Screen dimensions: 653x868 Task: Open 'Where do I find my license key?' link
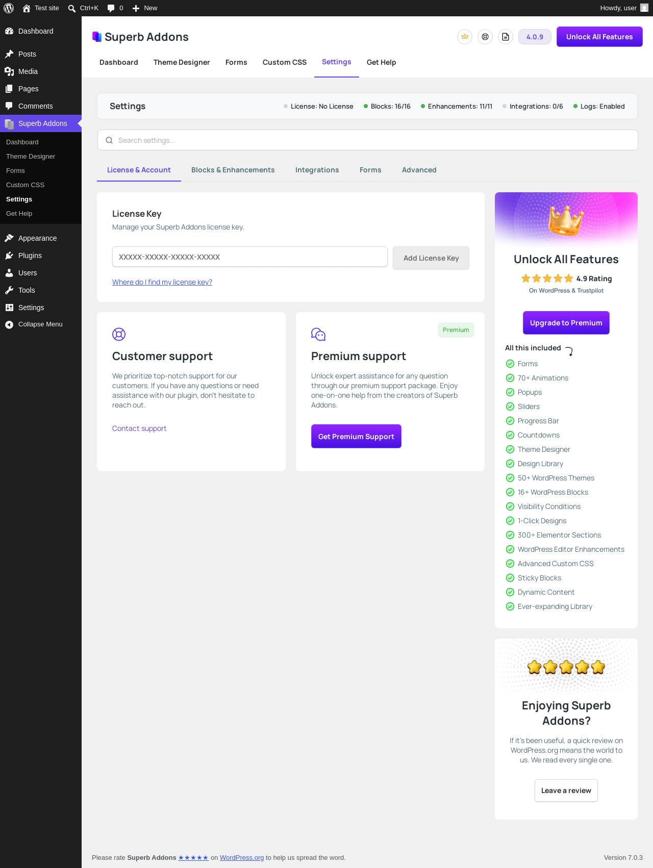coord(162,282)
